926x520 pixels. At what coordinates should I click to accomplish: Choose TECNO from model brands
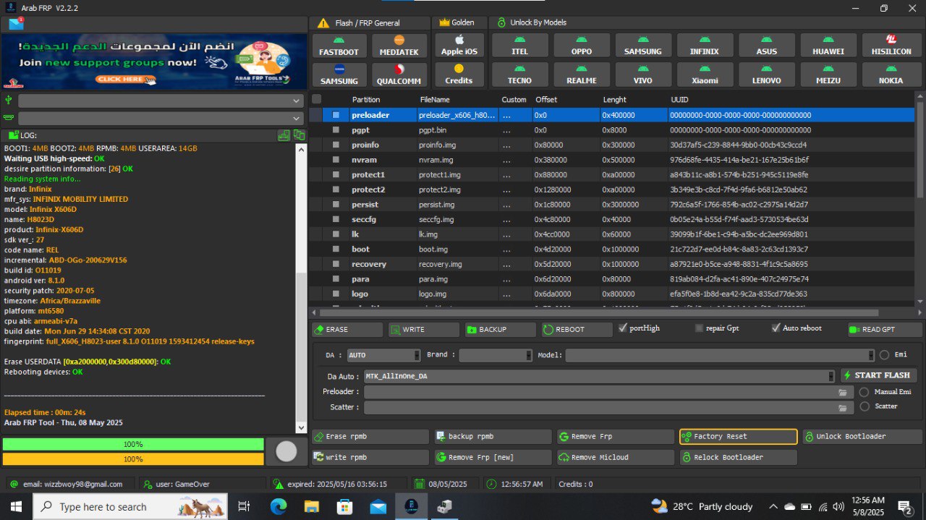[519, 74]
